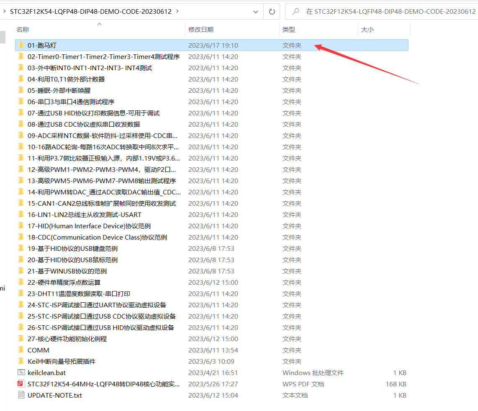This screenshot has width=478, height=411.
Task: Click the address bar path text
Action: [90, 12]
